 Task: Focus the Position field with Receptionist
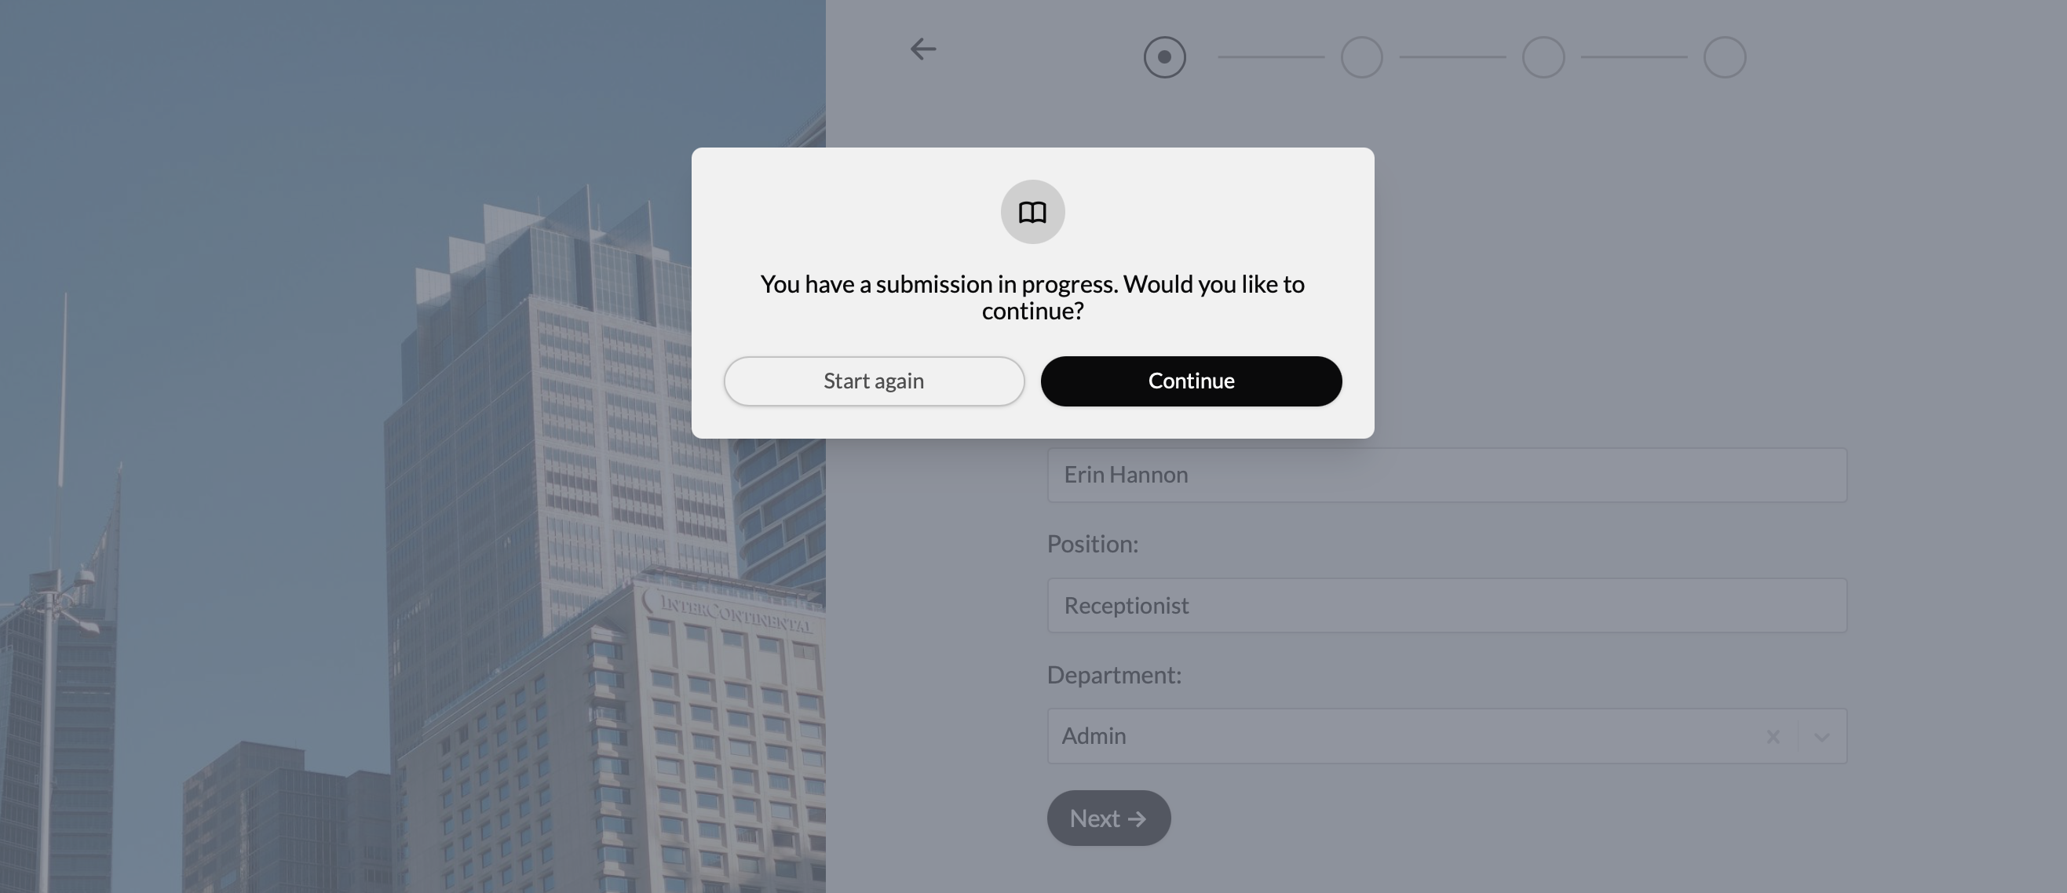1447,605
